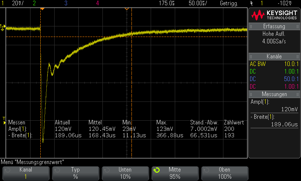Click the hollow time reference triangle at top center
301x181 pixels.
127,9
